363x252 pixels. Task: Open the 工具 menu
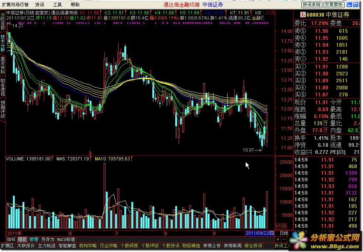[x=58, y=5]
